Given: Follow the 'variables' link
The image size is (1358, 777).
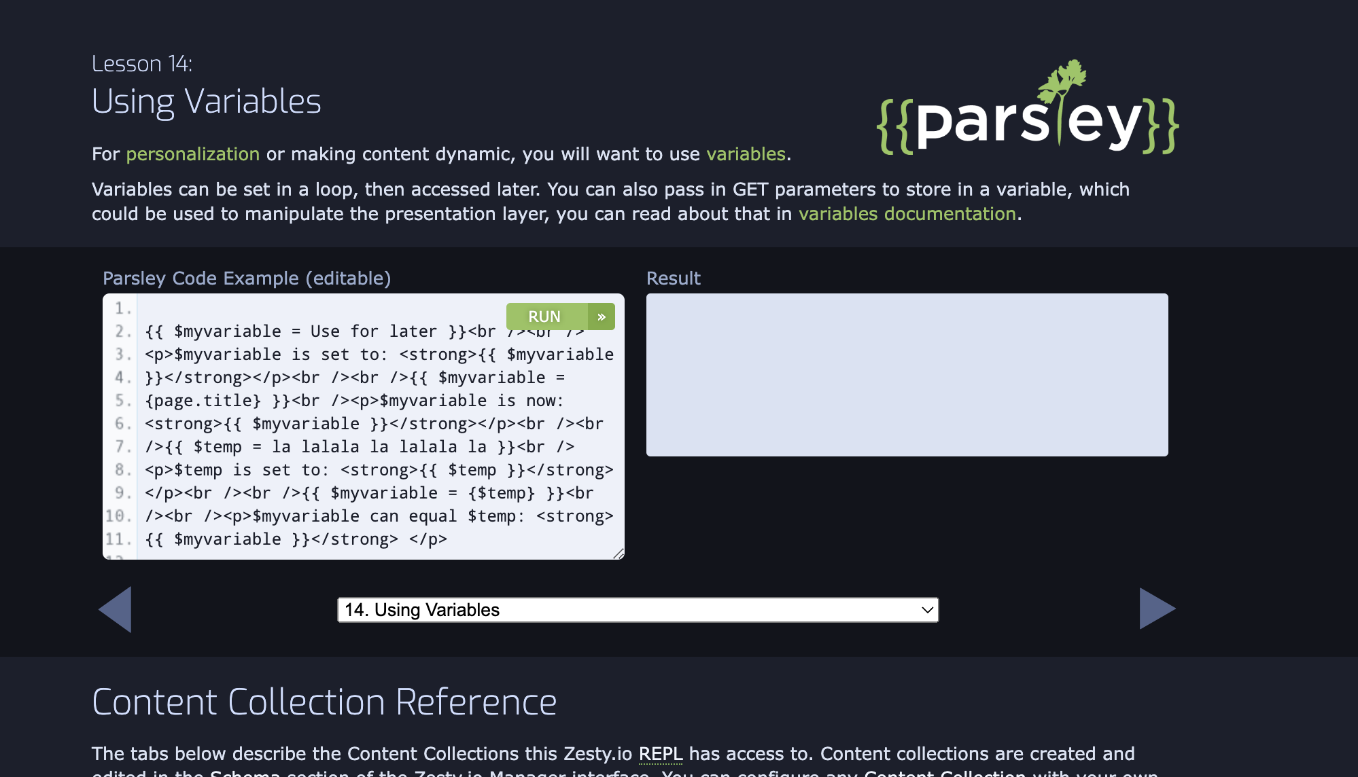Looking at the screenshot, I should click(746, 154).
